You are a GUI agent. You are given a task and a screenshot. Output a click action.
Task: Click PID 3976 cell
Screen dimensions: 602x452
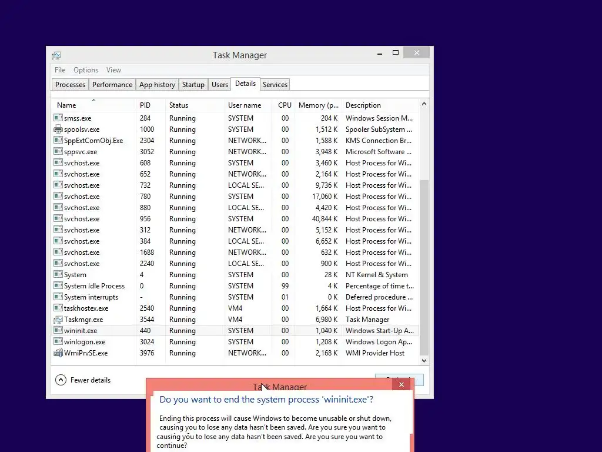pos(146,353)
